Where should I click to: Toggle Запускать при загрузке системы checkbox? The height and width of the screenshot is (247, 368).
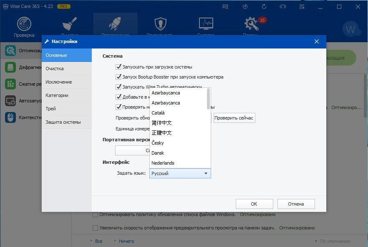118,67
